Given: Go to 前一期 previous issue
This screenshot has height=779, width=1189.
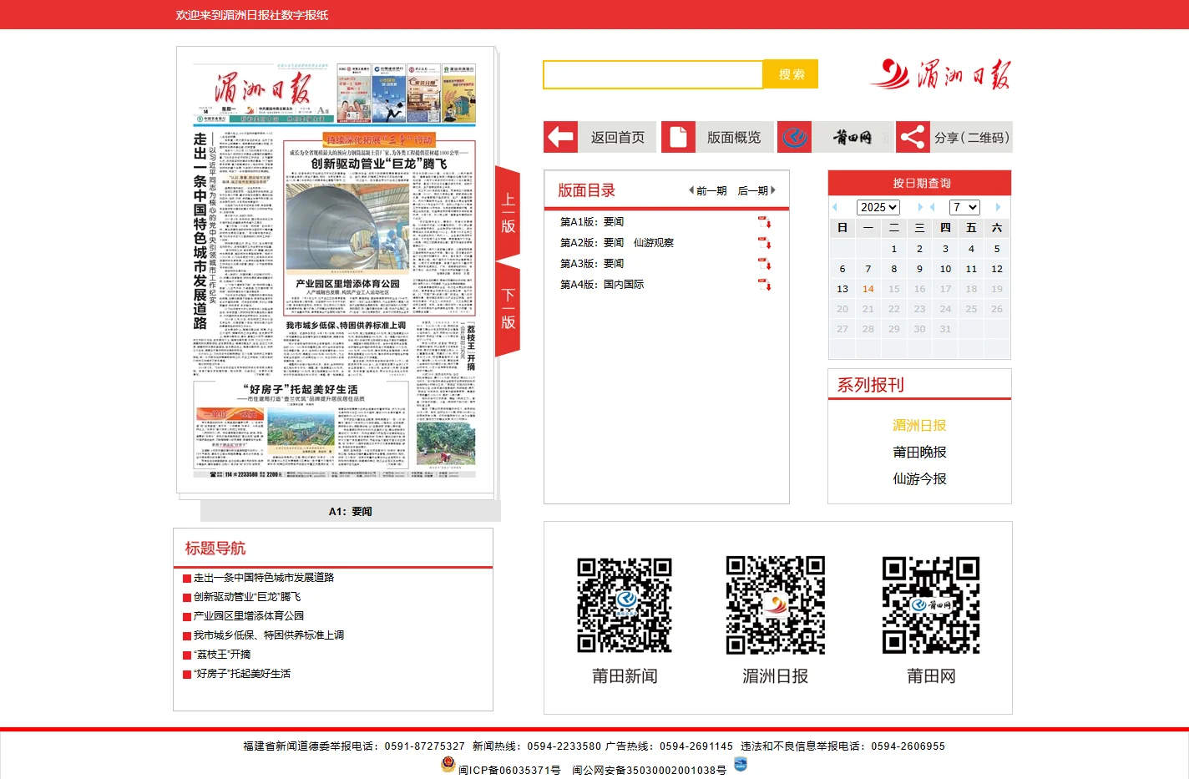Looking at the screenshot, I should [708, 190].
